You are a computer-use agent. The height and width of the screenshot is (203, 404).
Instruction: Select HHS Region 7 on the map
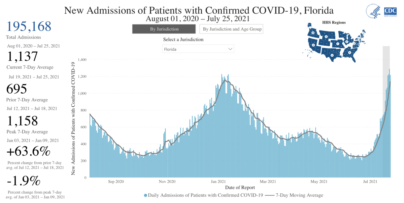[337, 44]
